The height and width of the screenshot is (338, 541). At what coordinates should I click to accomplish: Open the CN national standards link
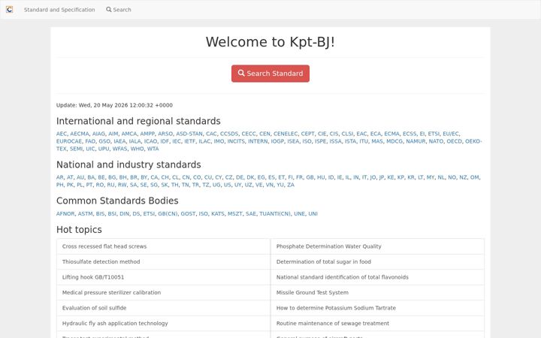[186, 177]
